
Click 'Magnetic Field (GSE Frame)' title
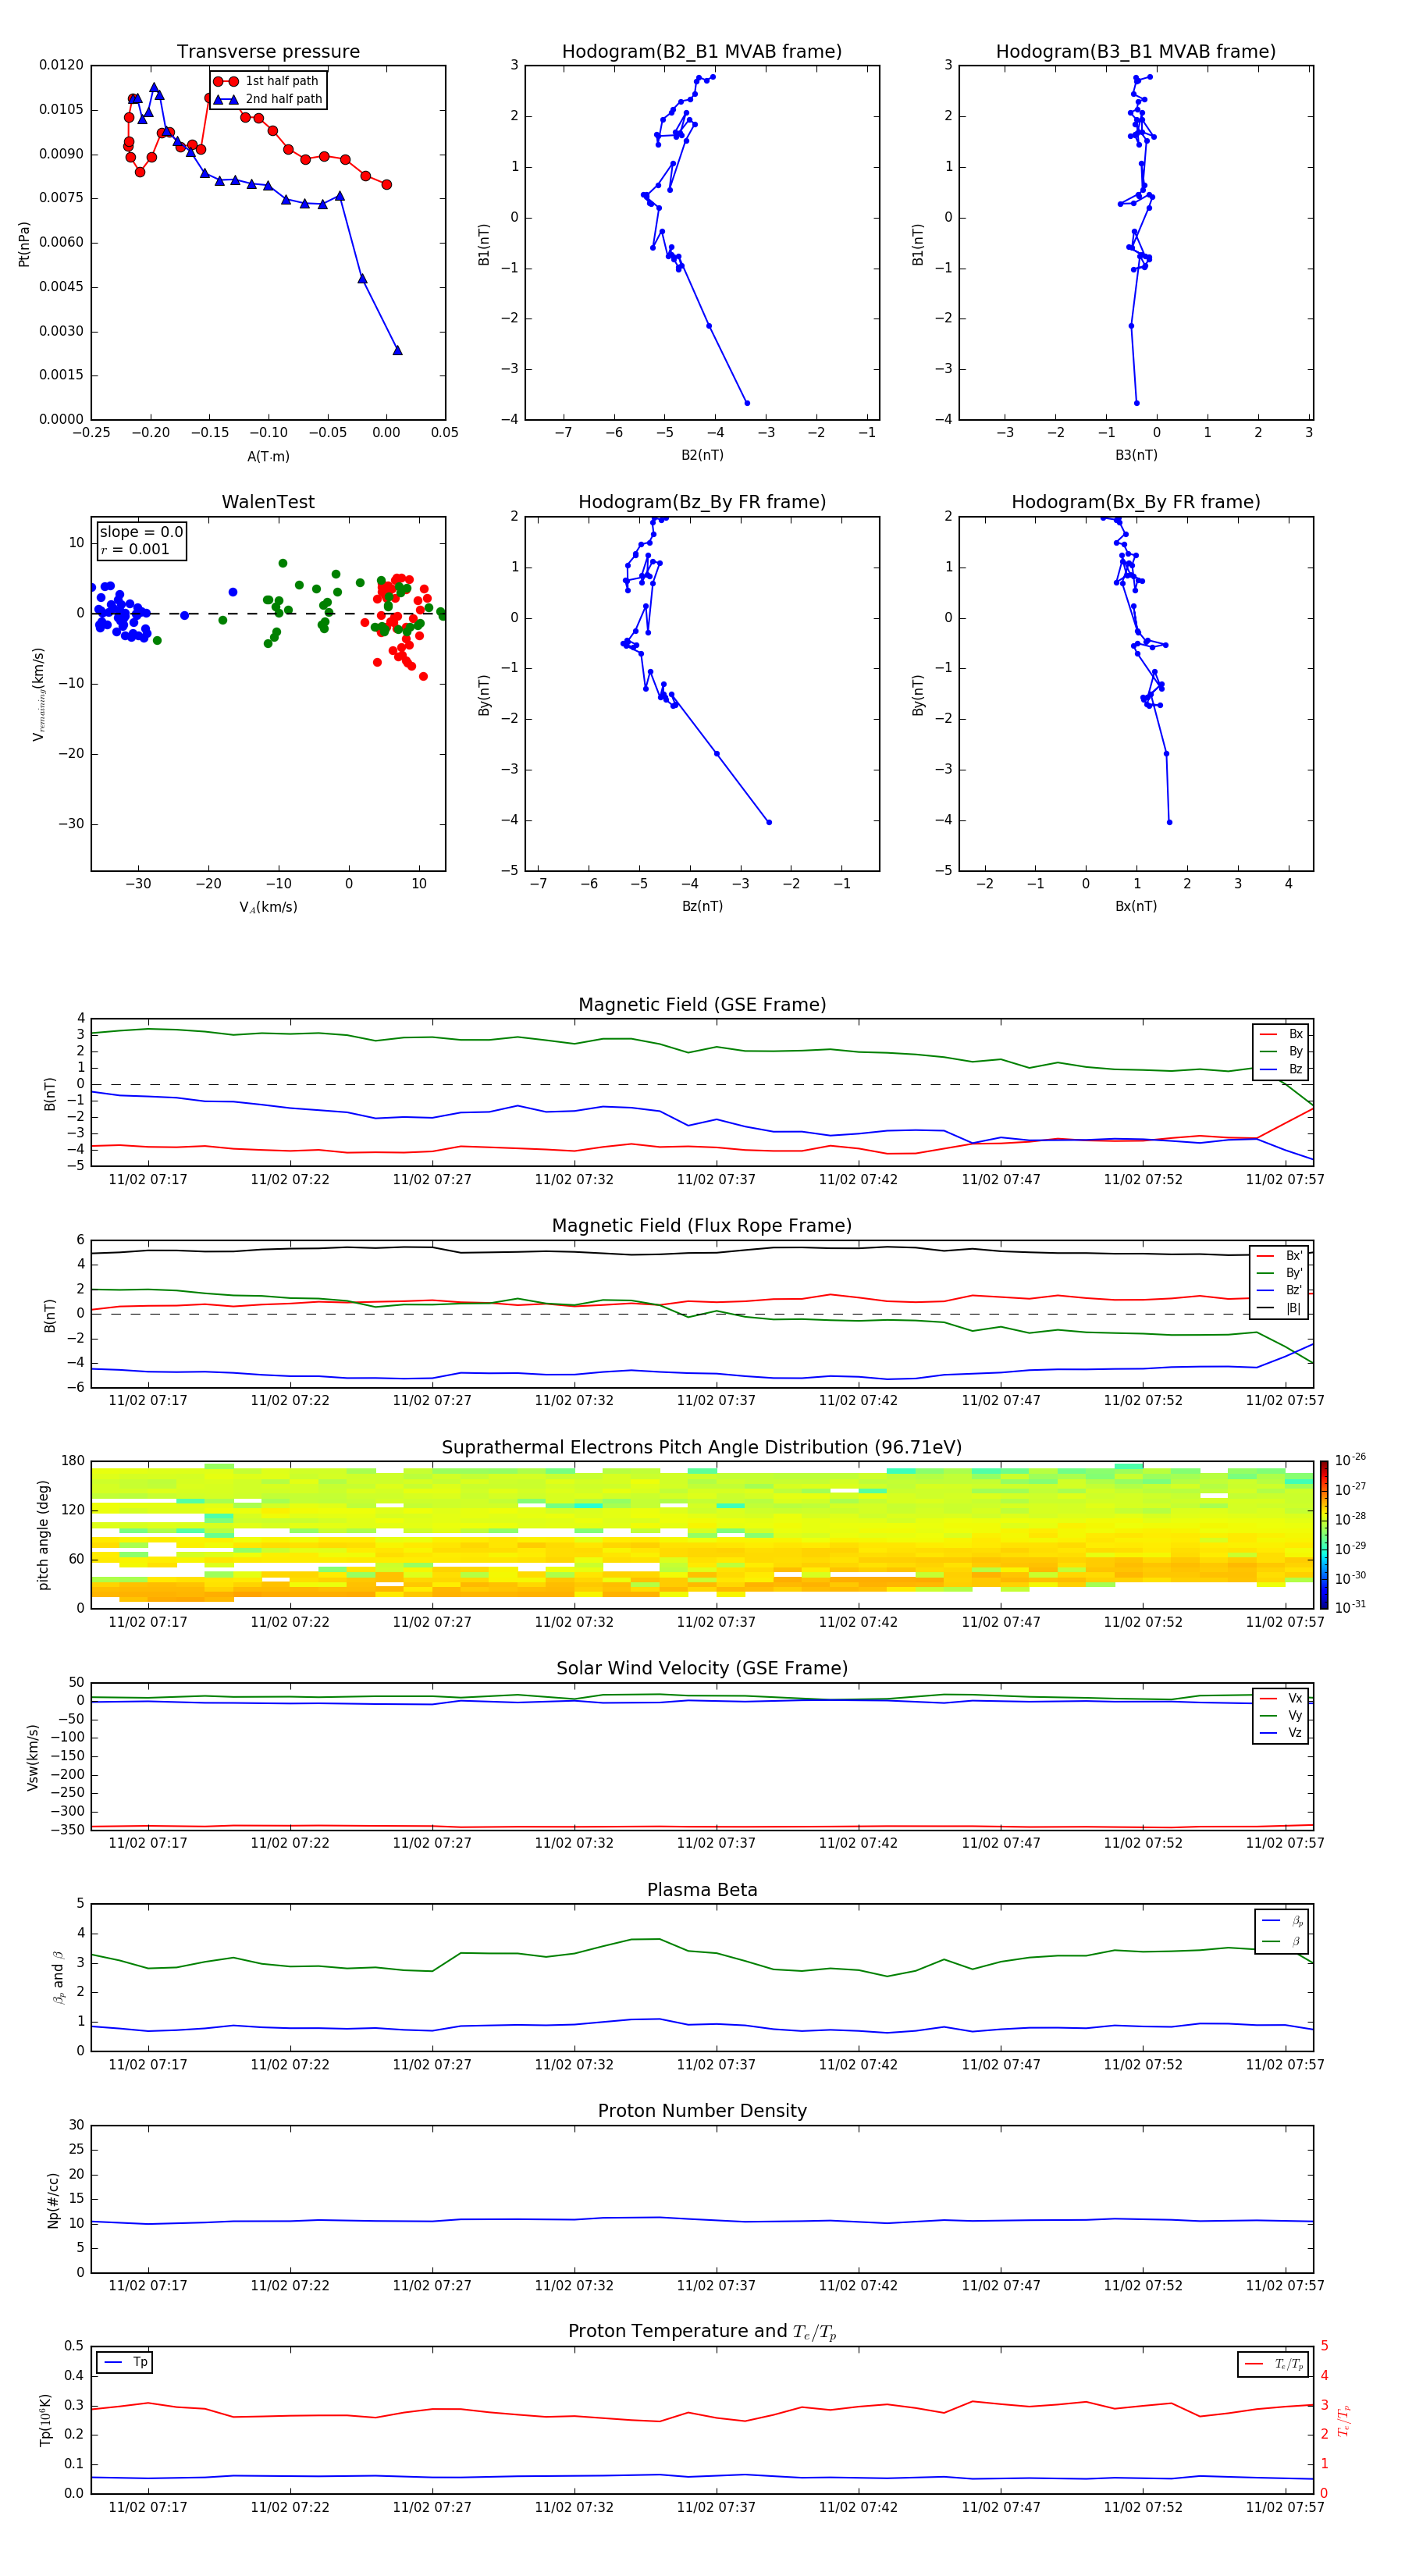pos(702,1005)
